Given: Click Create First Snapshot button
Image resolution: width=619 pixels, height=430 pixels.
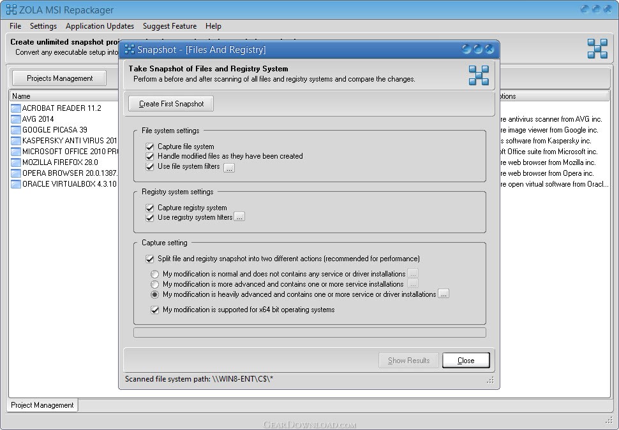Looking at the screenshot, I should click(171, 104).
